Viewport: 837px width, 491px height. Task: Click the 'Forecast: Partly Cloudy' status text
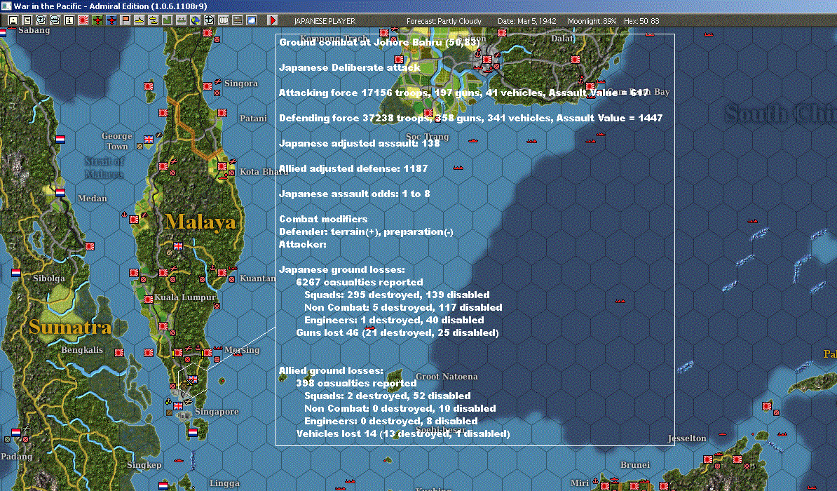coord(444,21)
